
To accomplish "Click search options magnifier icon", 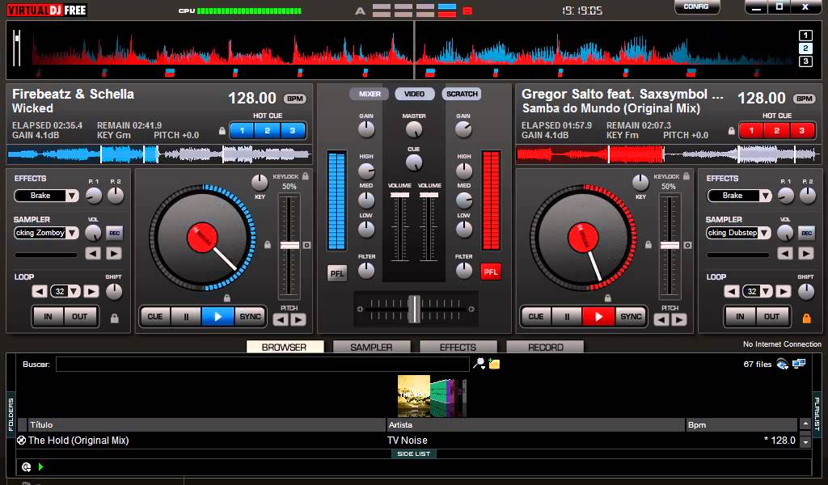I will pos(479,364).
